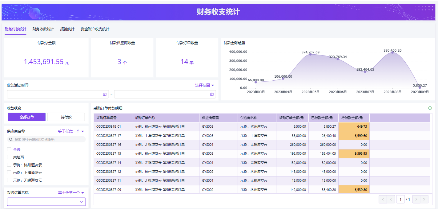The height and width of the screenshot is (209, 438).
Task: Check the 全选 checkbox
Action: (x=9, y=149)
